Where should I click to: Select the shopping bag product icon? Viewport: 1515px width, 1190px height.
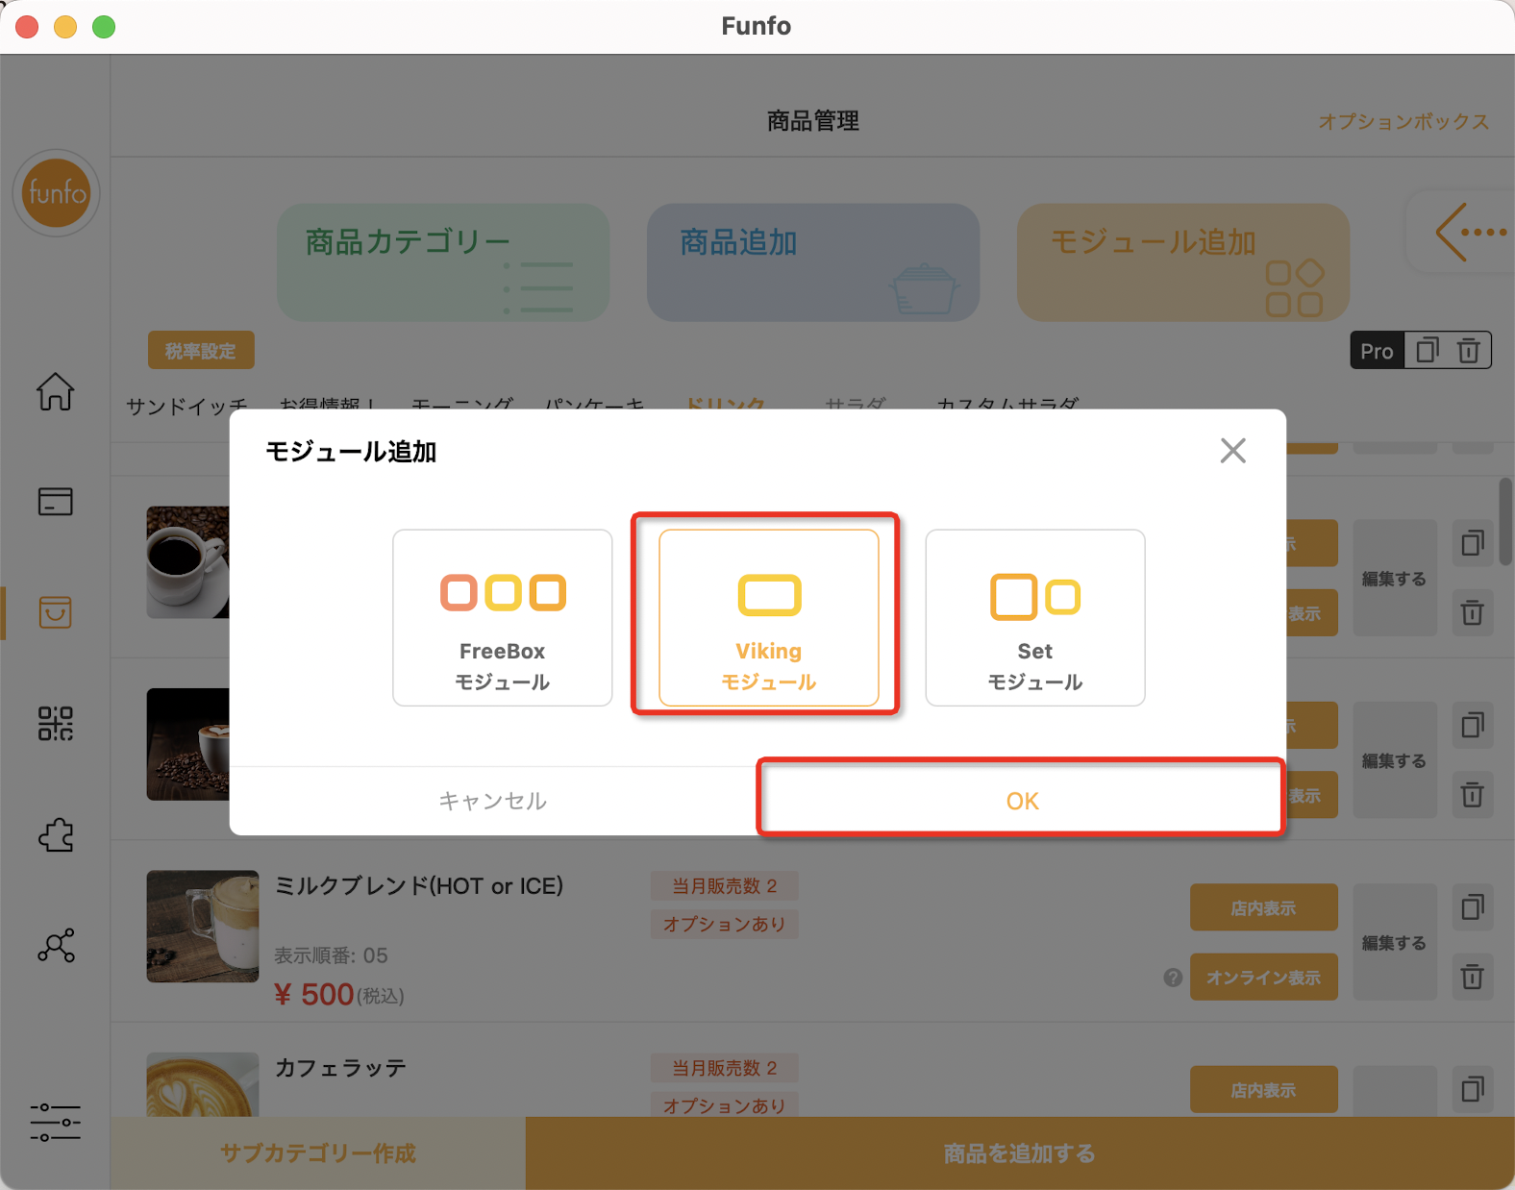coord(55,612)
